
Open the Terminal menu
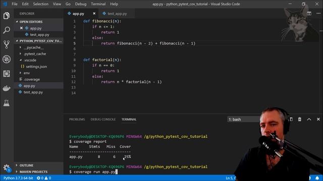pyautogui.click(x=98, y=4)
